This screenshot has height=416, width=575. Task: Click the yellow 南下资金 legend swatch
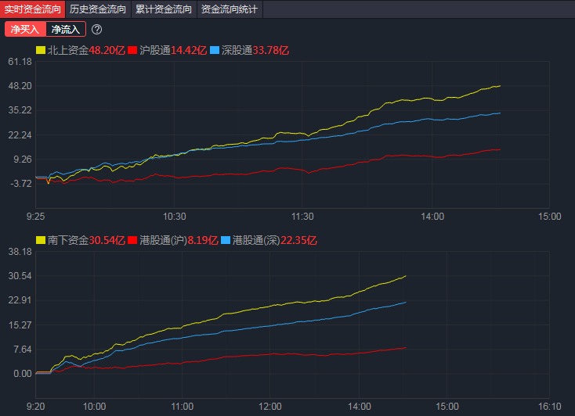pyautogui.click(x=40, y=240)
